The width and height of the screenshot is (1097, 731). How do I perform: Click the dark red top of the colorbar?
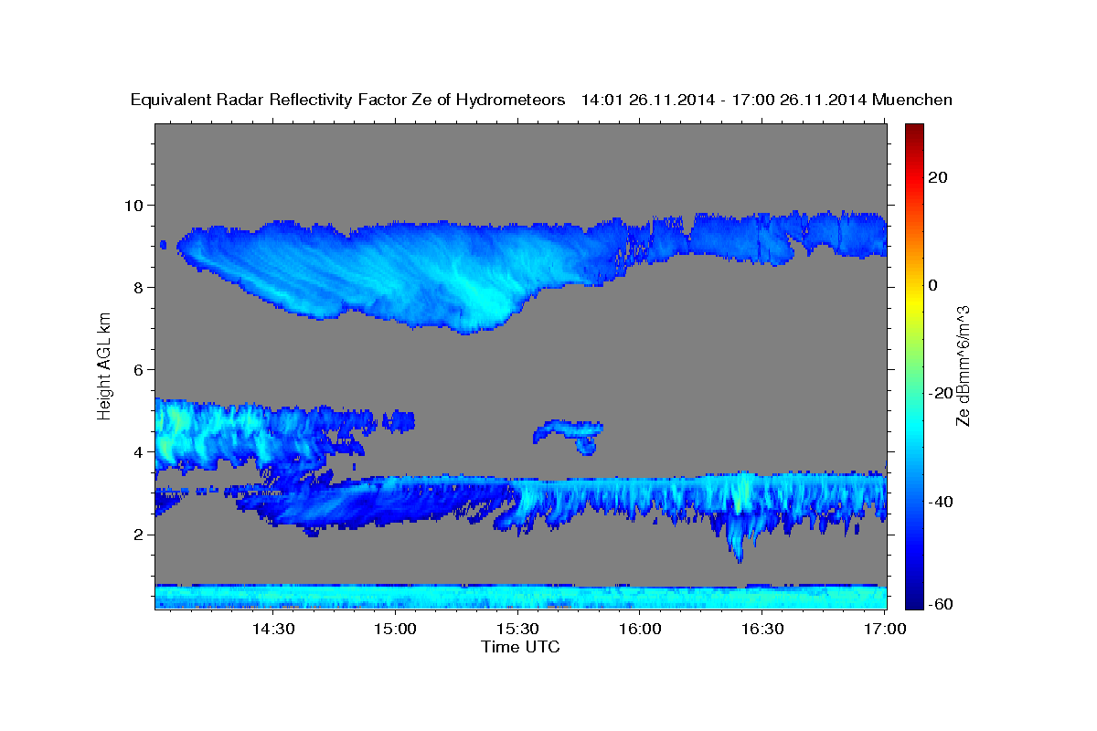pos(914,130)
